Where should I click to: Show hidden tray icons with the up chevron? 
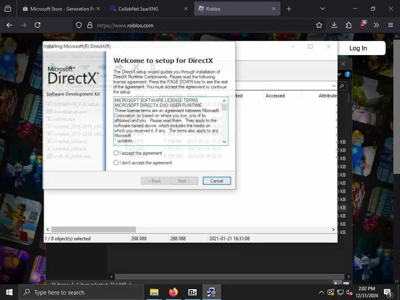point(321,292)
